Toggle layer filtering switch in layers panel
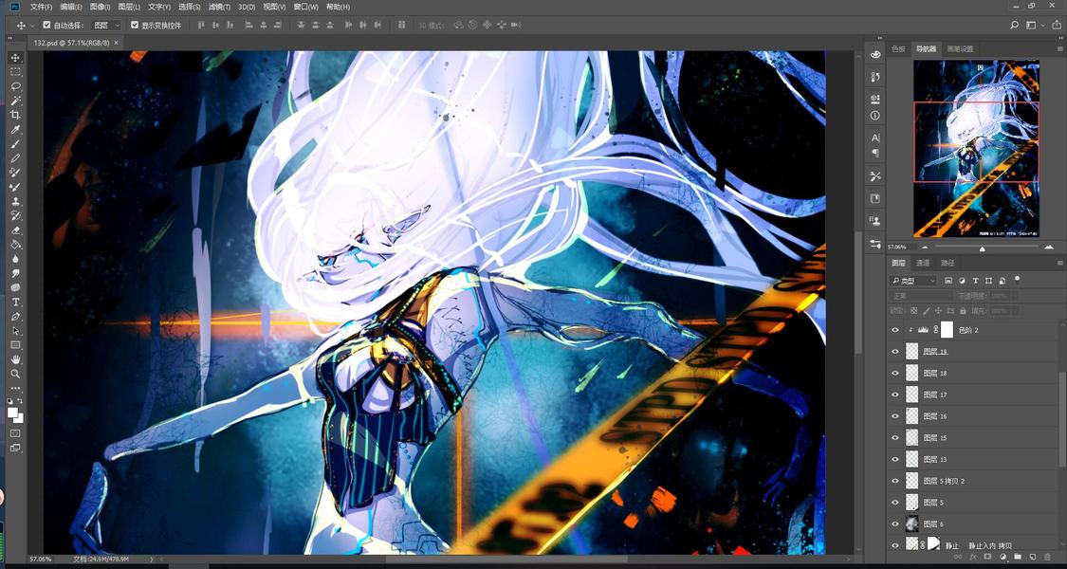This screenshot has width=1067, height=569. tap(1018, 279)
